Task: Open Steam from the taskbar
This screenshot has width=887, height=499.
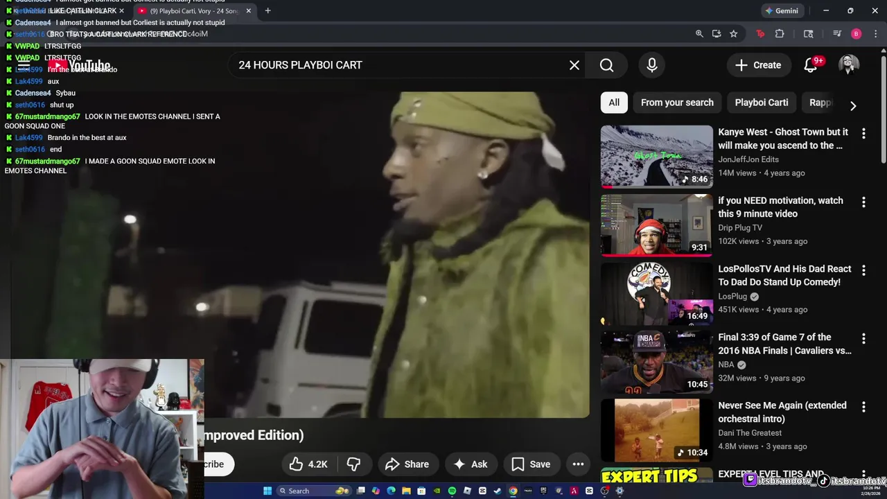Action: point(498,491)
